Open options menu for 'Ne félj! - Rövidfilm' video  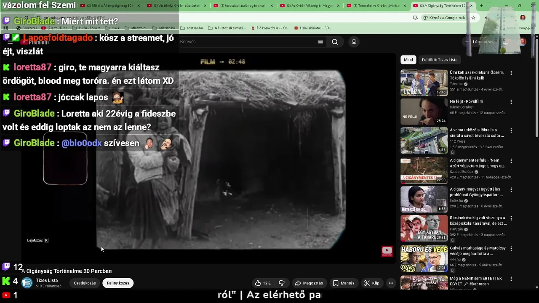click(x=511, y=102)
